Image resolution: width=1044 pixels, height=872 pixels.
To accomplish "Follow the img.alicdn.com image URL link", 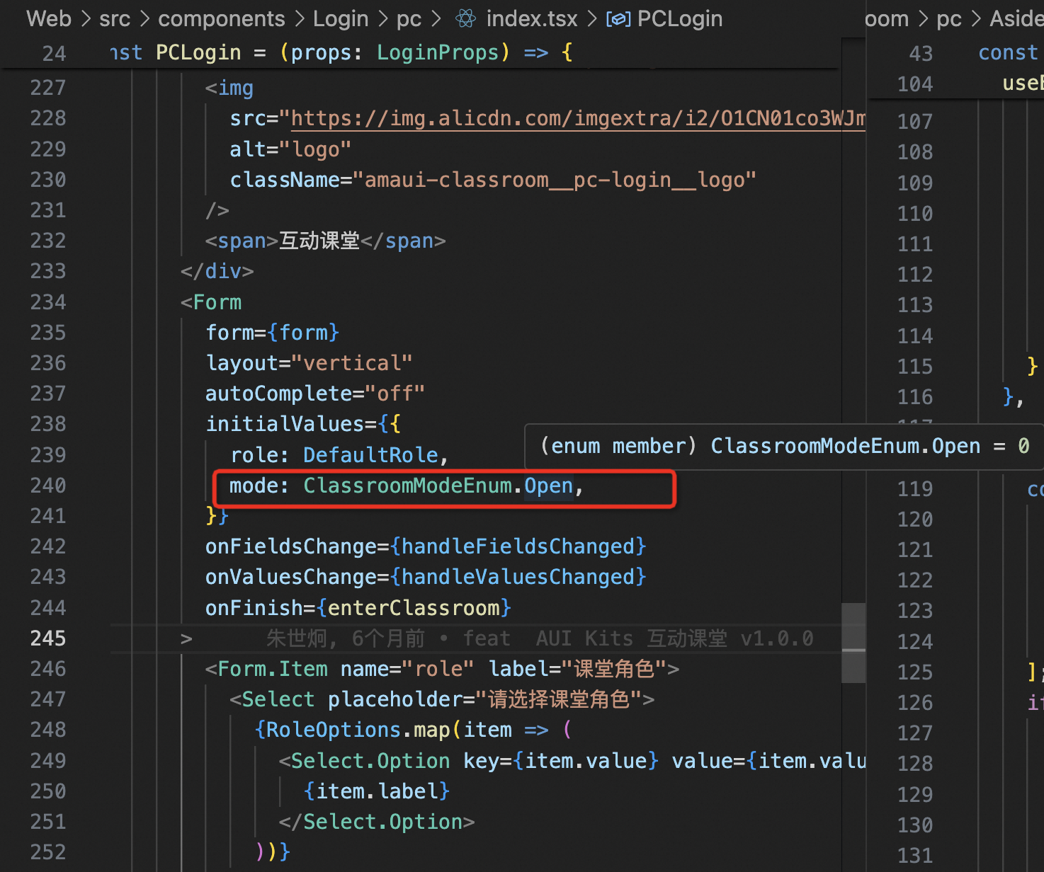I will tap(578, 118).
